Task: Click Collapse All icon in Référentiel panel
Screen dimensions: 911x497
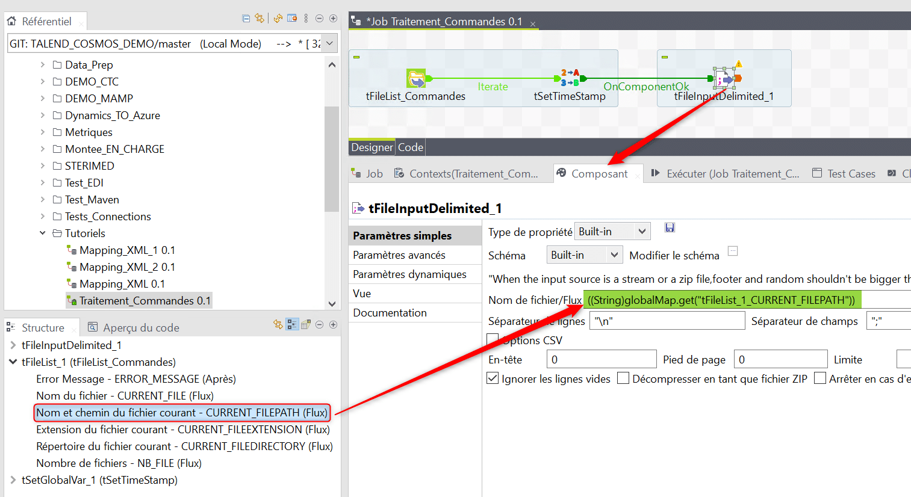Action: click(x=246, y=19)
